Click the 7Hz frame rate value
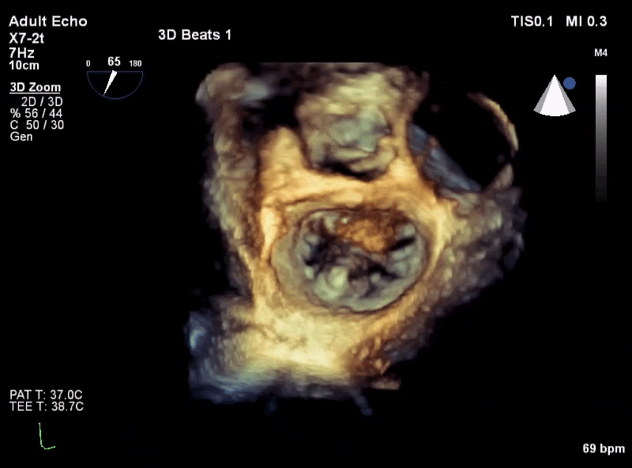 pos(22,53)
